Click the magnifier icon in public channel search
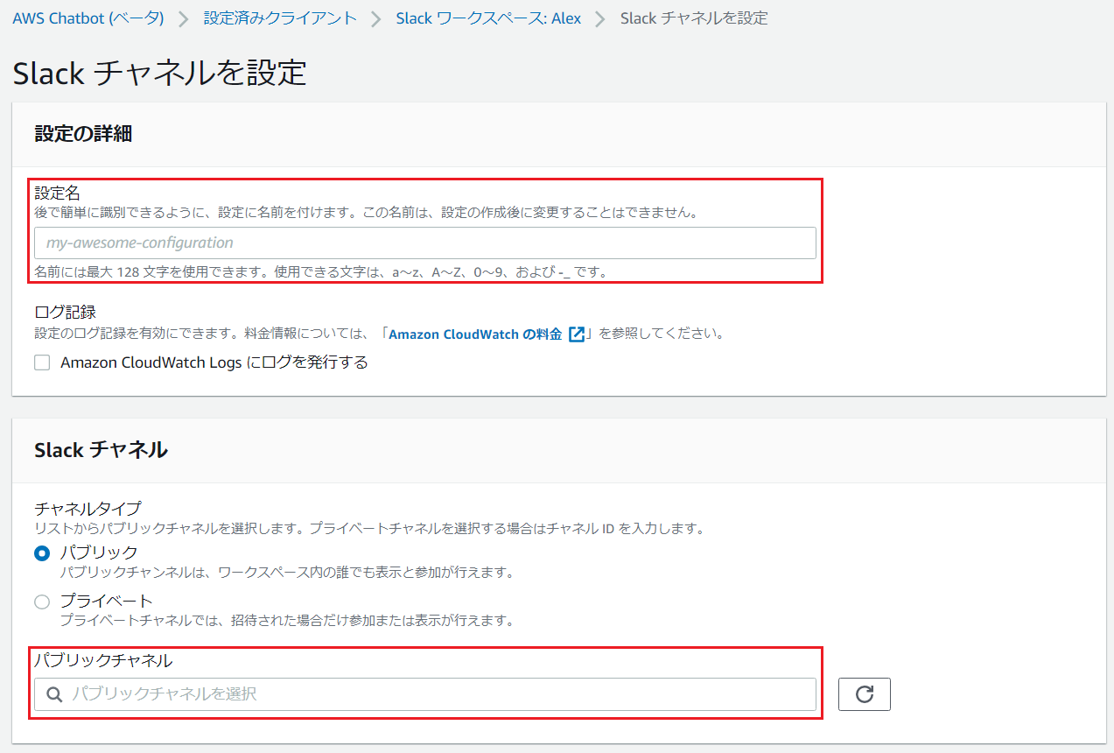The image size is (1114, 753). pos(54,694)
